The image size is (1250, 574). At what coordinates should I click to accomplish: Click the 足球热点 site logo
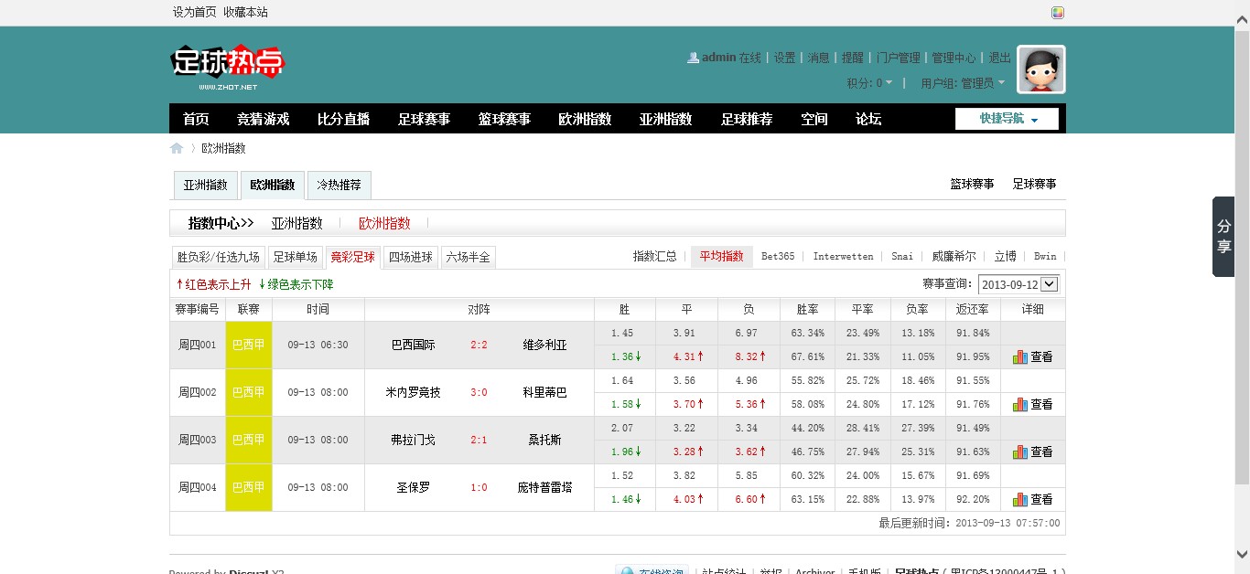pyautogui.click(x=228, y=67)
